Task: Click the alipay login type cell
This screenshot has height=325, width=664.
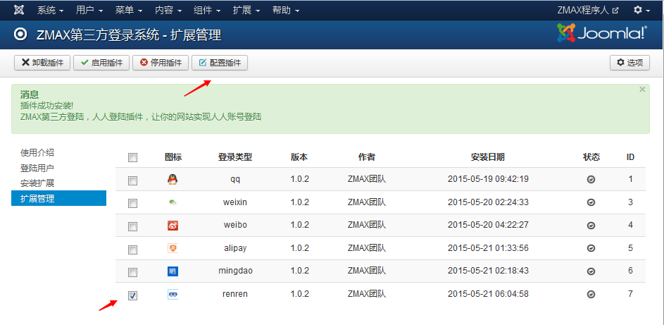Action: coord(235,248)
